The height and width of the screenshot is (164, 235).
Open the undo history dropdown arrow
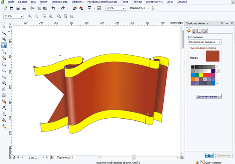click(x=58, y=8)
